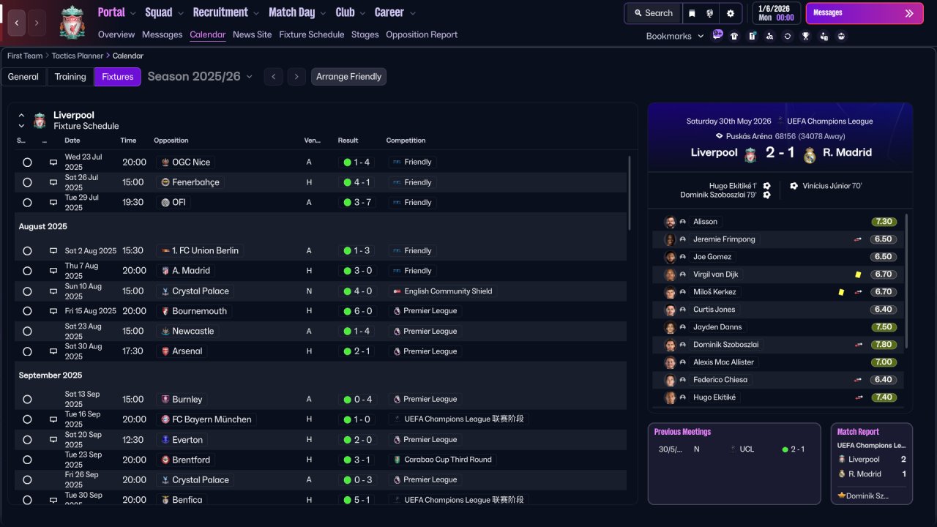Open the trophy bookmark icon
Viewport: 937px width, 527px height.
coord(805,36)
